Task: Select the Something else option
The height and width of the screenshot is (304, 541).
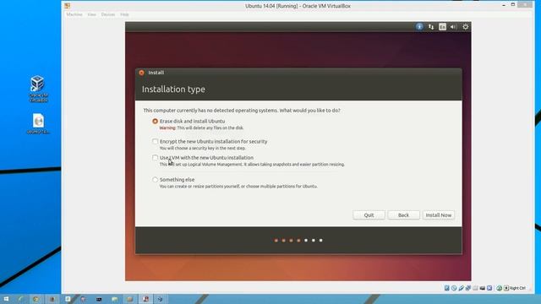Action: click(x=155, y=180)
